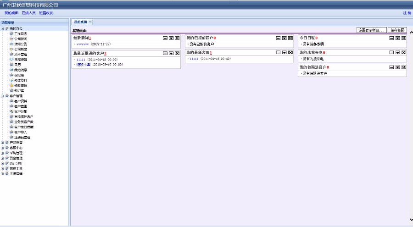Minimize the 我最近跟进的客户 panel
Screen dimensions: 413x227
pyautogui.click(x=165, y=54)
